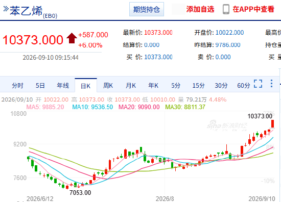Image resolution: width=281 pixels, height=202 pixels.
Task: Switch to the 年线 tab
Action: coord(63,86)
